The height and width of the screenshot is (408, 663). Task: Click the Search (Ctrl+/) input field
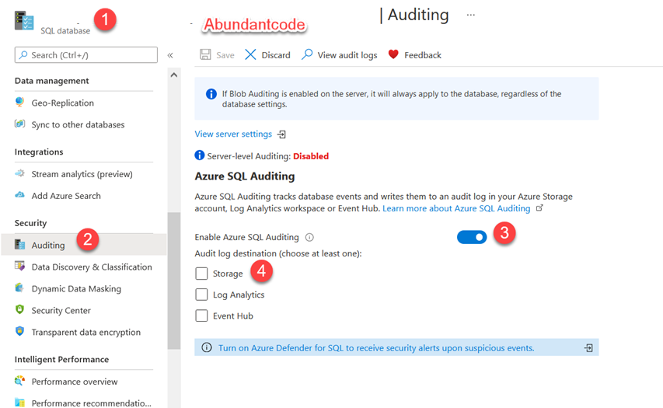pyautogui.click(x=85, y=55)
